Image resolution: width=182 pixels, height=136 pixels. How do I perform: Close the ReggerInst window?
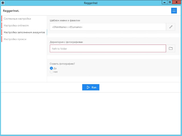point(177,2)
